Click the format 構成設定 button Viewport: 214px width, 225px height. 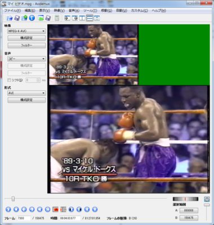coord(26,100)
